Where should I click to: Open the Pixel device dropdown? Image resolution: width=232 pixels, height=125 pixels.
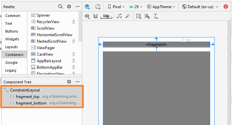click(x=116, y=7)
